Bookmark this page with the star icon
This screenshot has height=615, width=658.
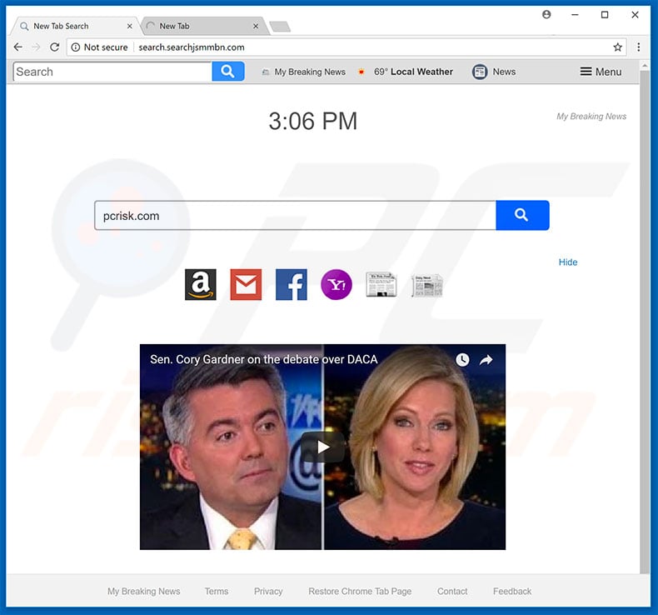point(618,47)
